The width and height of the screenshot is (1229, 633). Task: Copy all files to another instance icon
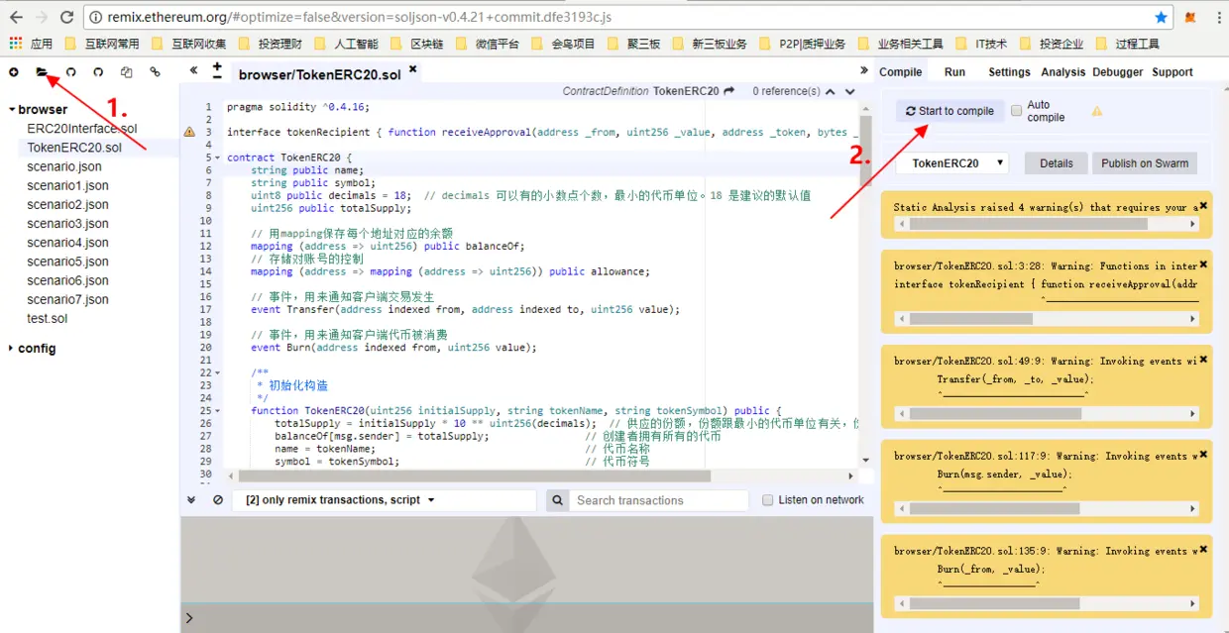click(126, 72)
